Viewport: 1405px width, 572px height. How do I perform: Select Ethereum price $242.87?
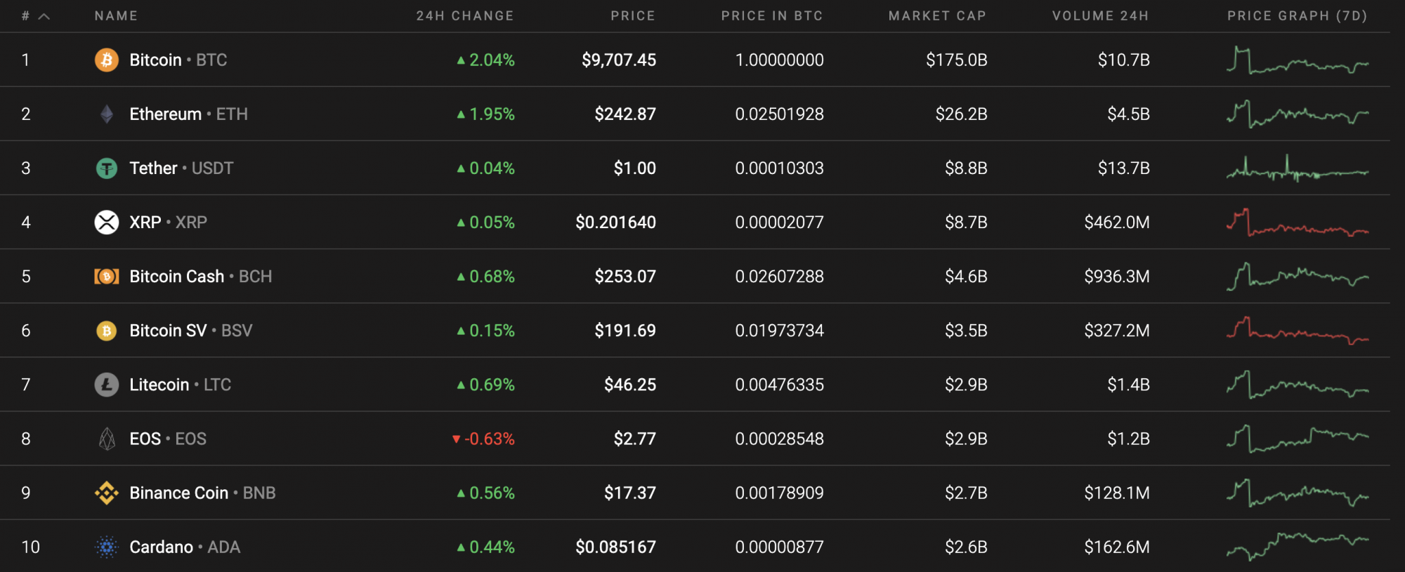click(x=625, y=114)
